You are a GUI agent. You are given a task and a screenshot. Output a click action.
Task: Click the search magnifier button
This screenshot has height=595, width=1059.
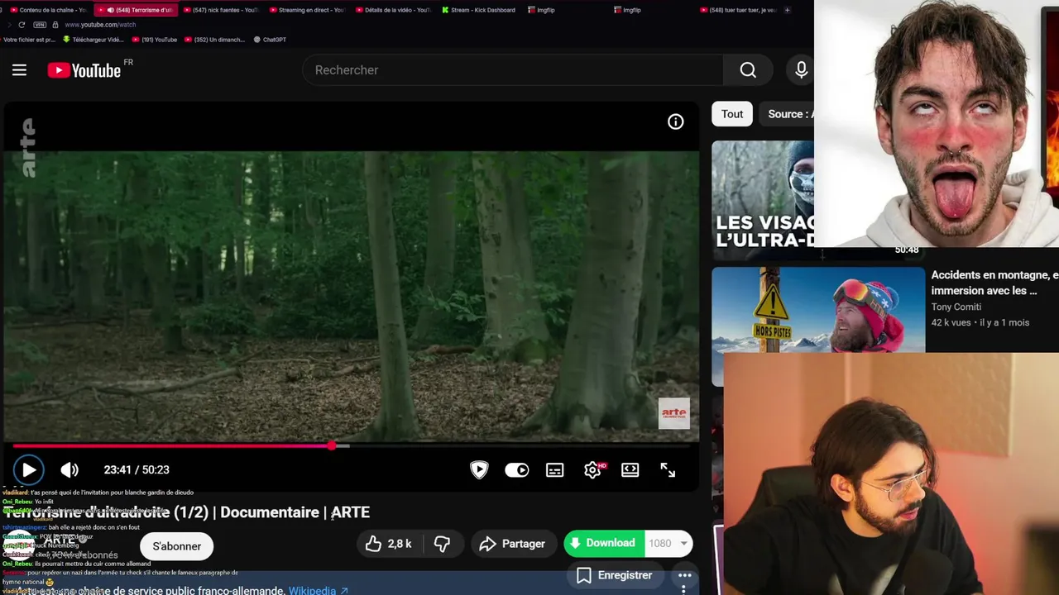748,70
